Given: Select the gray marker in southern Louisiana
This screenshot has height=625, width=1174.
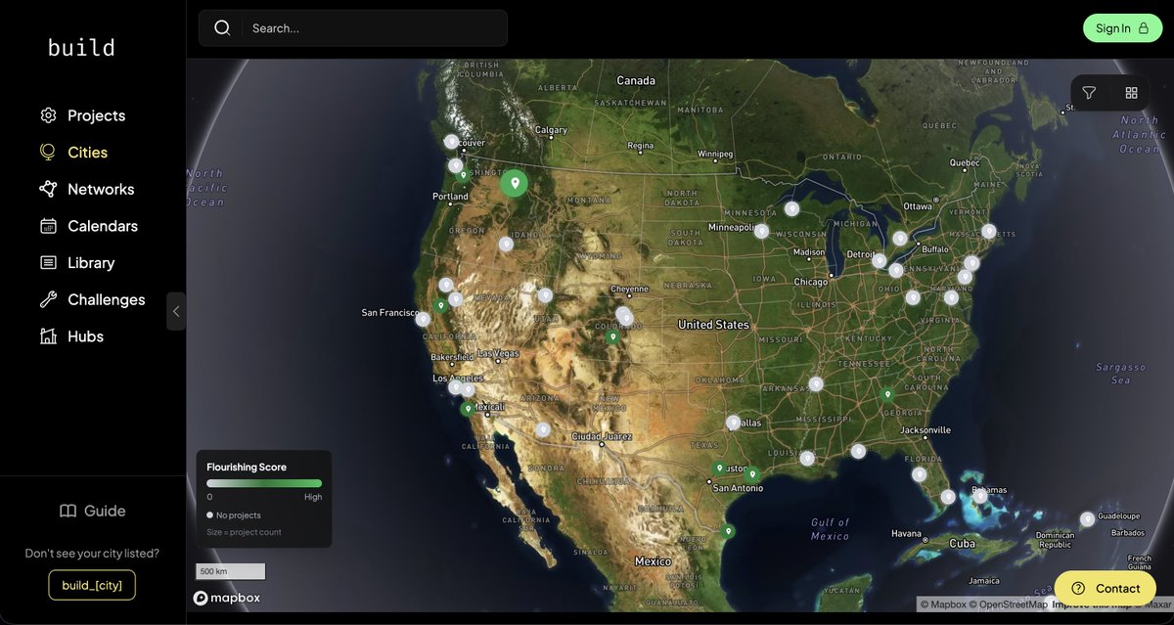Looking at the screenshot, I should [807, 458].
